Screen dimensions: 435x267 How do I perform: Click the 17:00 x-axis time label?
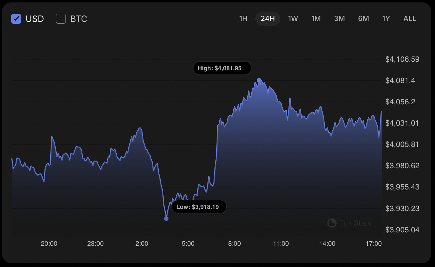click(x=373, y=244)
